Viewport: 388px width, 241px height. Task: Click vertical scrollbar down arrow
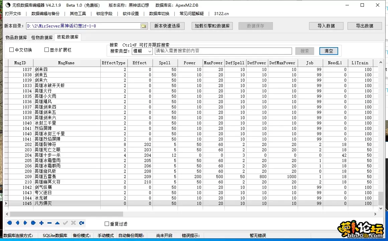tap(381, 208)
